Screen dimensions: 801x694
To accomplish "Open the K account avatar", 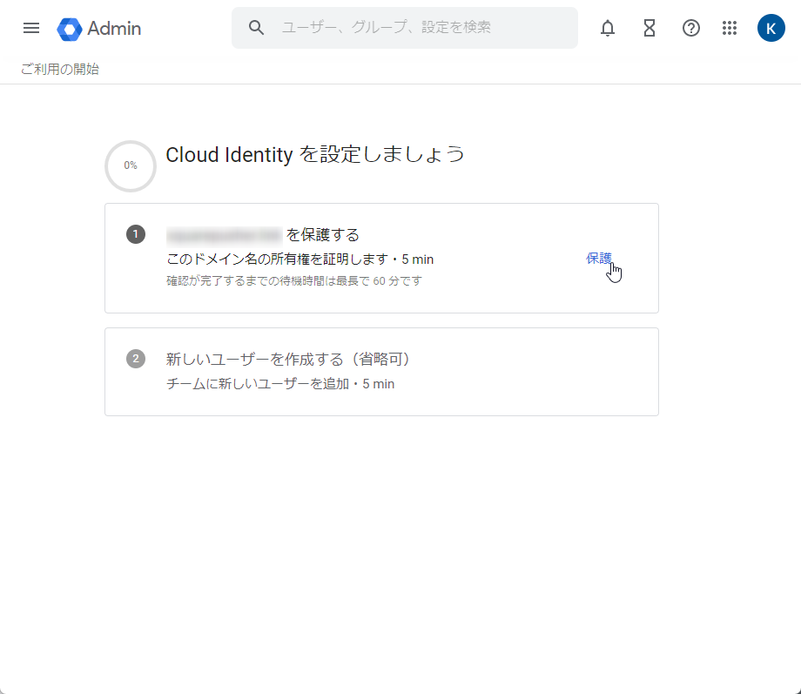I will pyautogui.click(x=771, y=28).
